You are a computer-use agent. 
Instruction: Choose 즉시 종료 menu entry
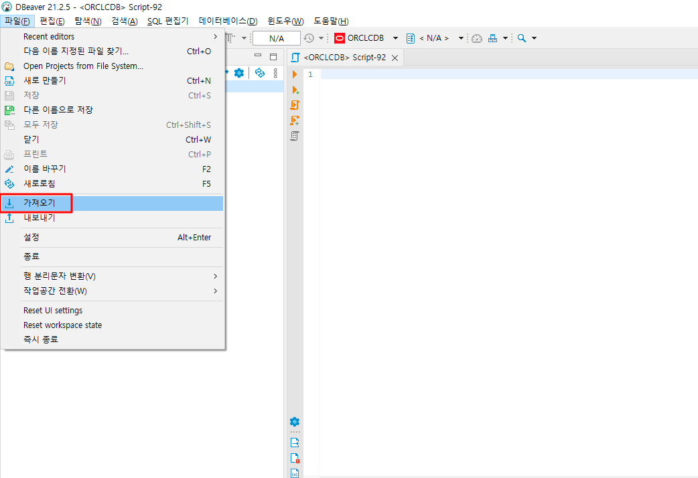(x=112, y=339)
